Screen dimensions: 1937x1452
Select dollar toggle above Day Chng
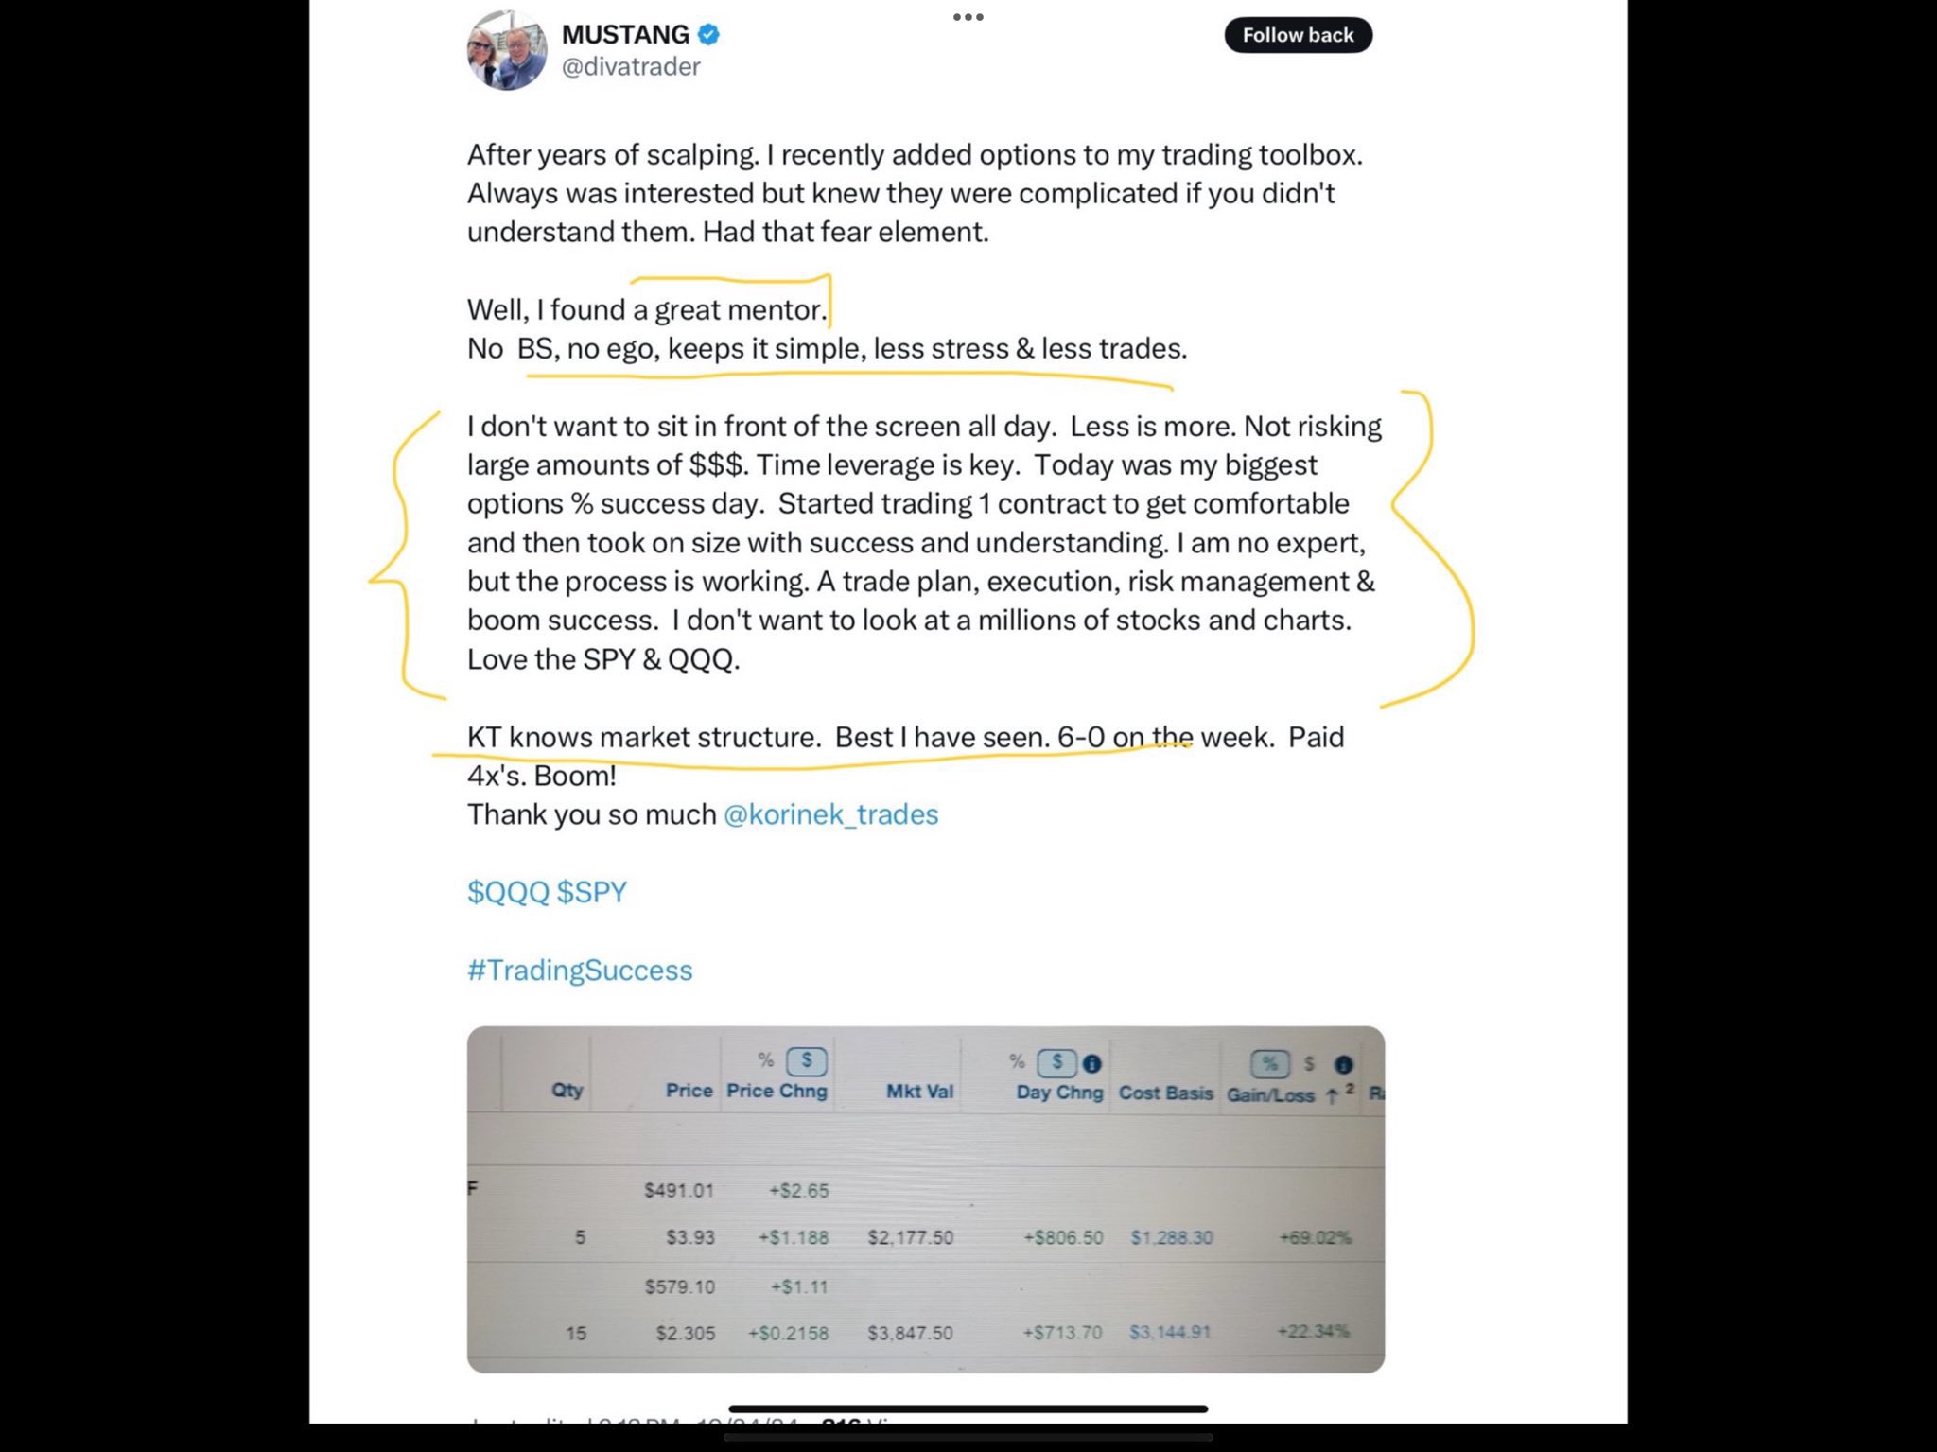coord(1057,1062)
